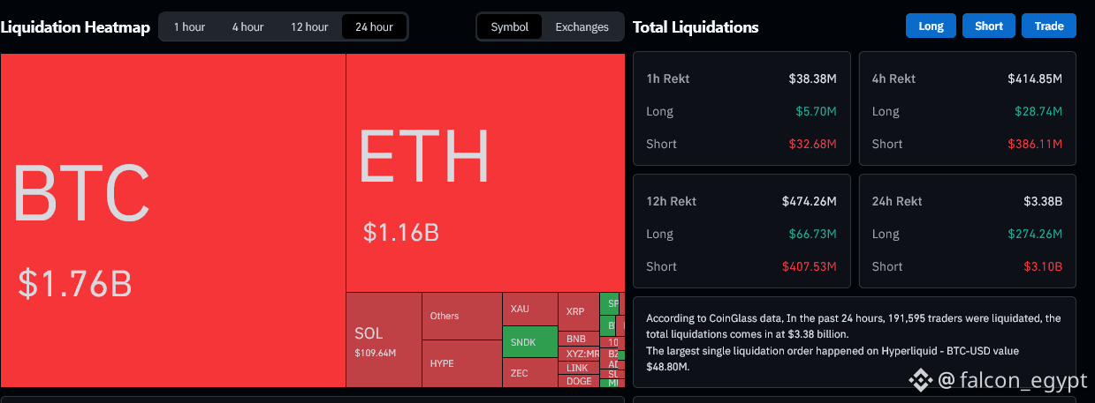Click the 4h Short $386.11M value
This screenshot has width=1095, height=403.
pyautogui.click(x=1035, y=144)
